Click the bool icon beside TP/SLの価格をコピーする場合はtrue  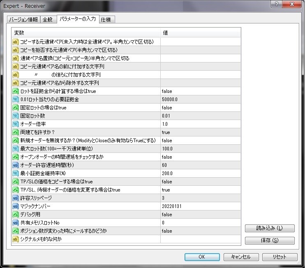15,182
